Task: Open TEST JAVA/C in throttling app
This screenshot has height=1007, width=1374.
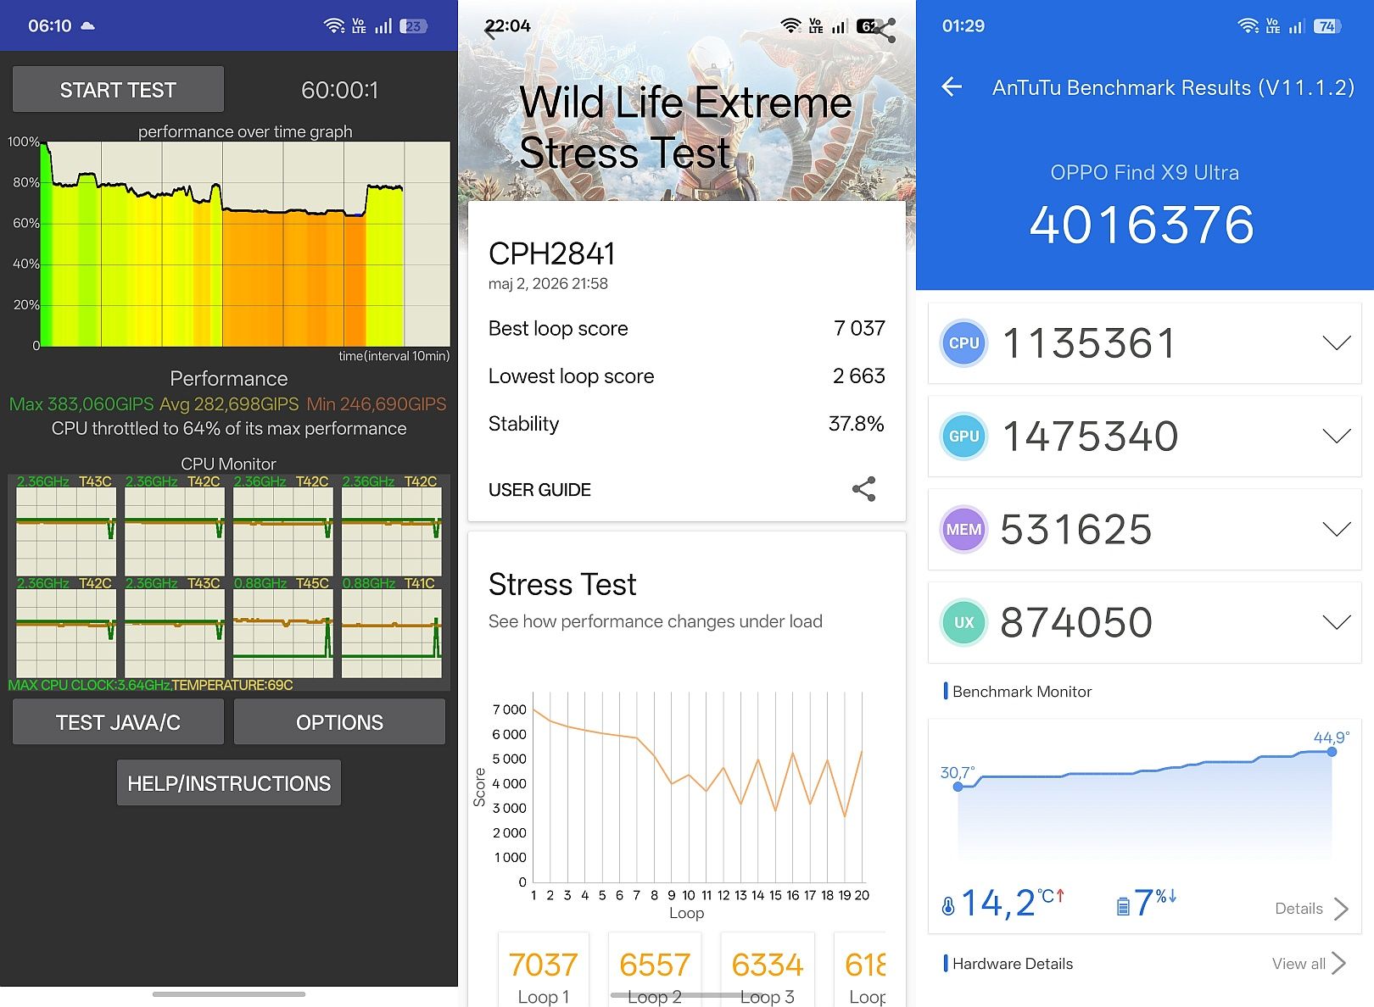Action: click(118, 722)
